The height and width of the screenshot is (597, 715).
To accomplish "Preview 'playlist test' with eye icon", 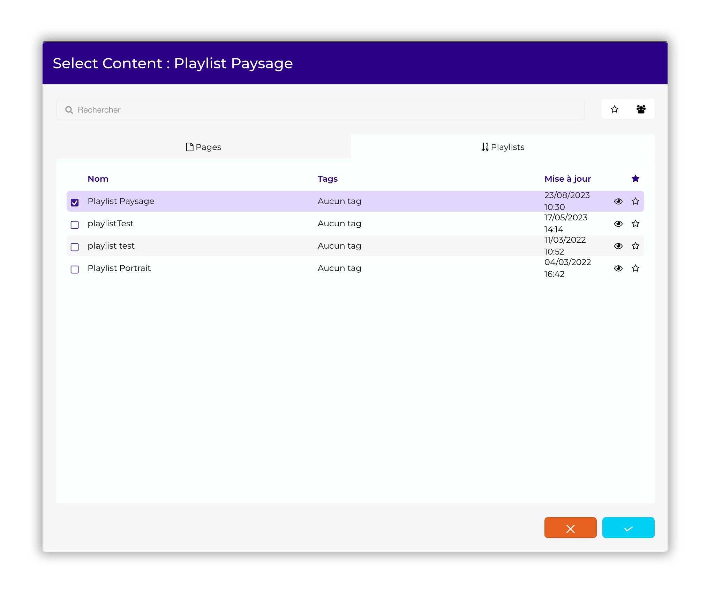I will point(618,246).
